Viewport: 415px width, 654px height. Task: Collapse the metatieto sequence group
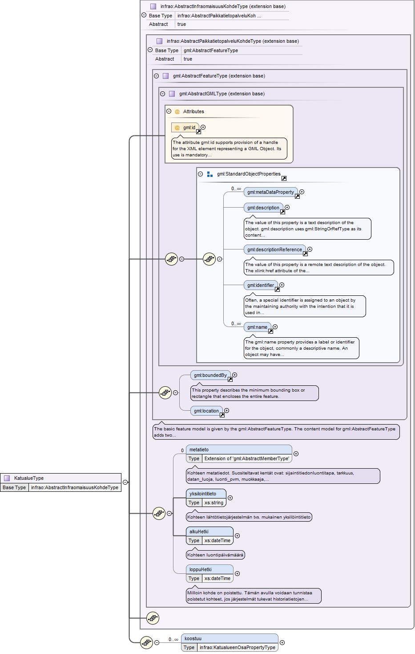pyautogui.click(x=169, y=513)
